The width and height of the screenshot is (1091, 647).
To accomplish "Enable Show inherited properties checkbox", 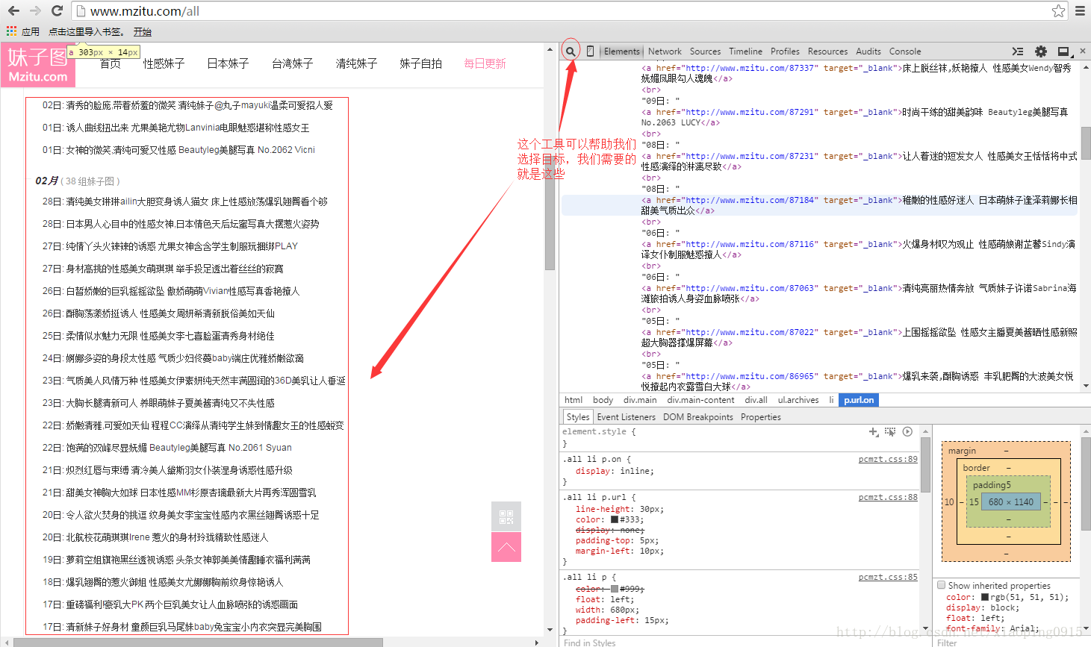I will tap(942, 585).
